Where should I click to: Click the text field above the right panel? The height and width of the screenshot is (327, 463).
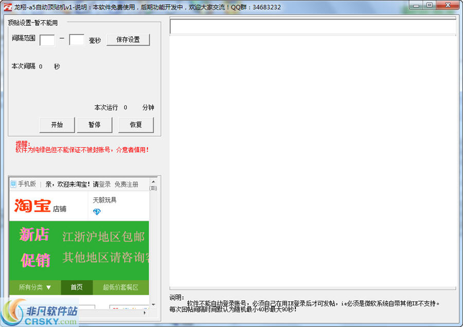point(313,25)
